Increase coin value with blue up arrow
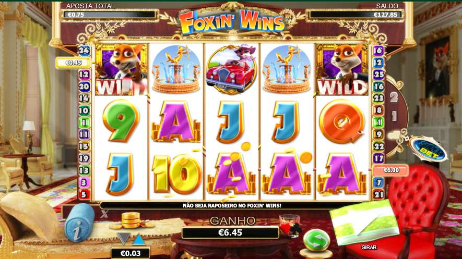The image size is (462, 259). click(139, 239)
